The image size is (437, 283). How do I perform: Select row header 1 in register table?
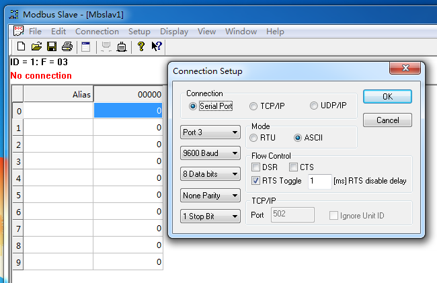[x=18, y=128]
